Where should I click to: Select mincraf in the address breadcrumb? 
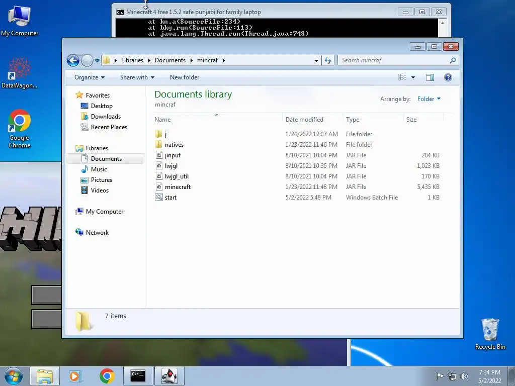click(x=207, y=60)
